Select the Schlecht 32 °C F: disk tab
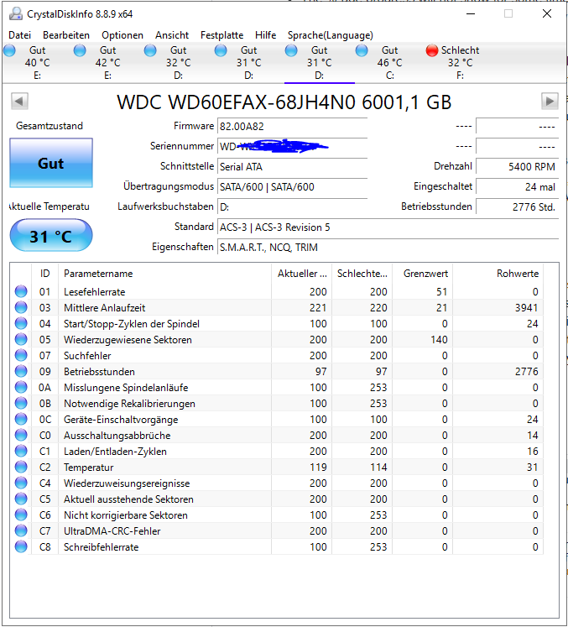568x627 pixels. (460, 63)
